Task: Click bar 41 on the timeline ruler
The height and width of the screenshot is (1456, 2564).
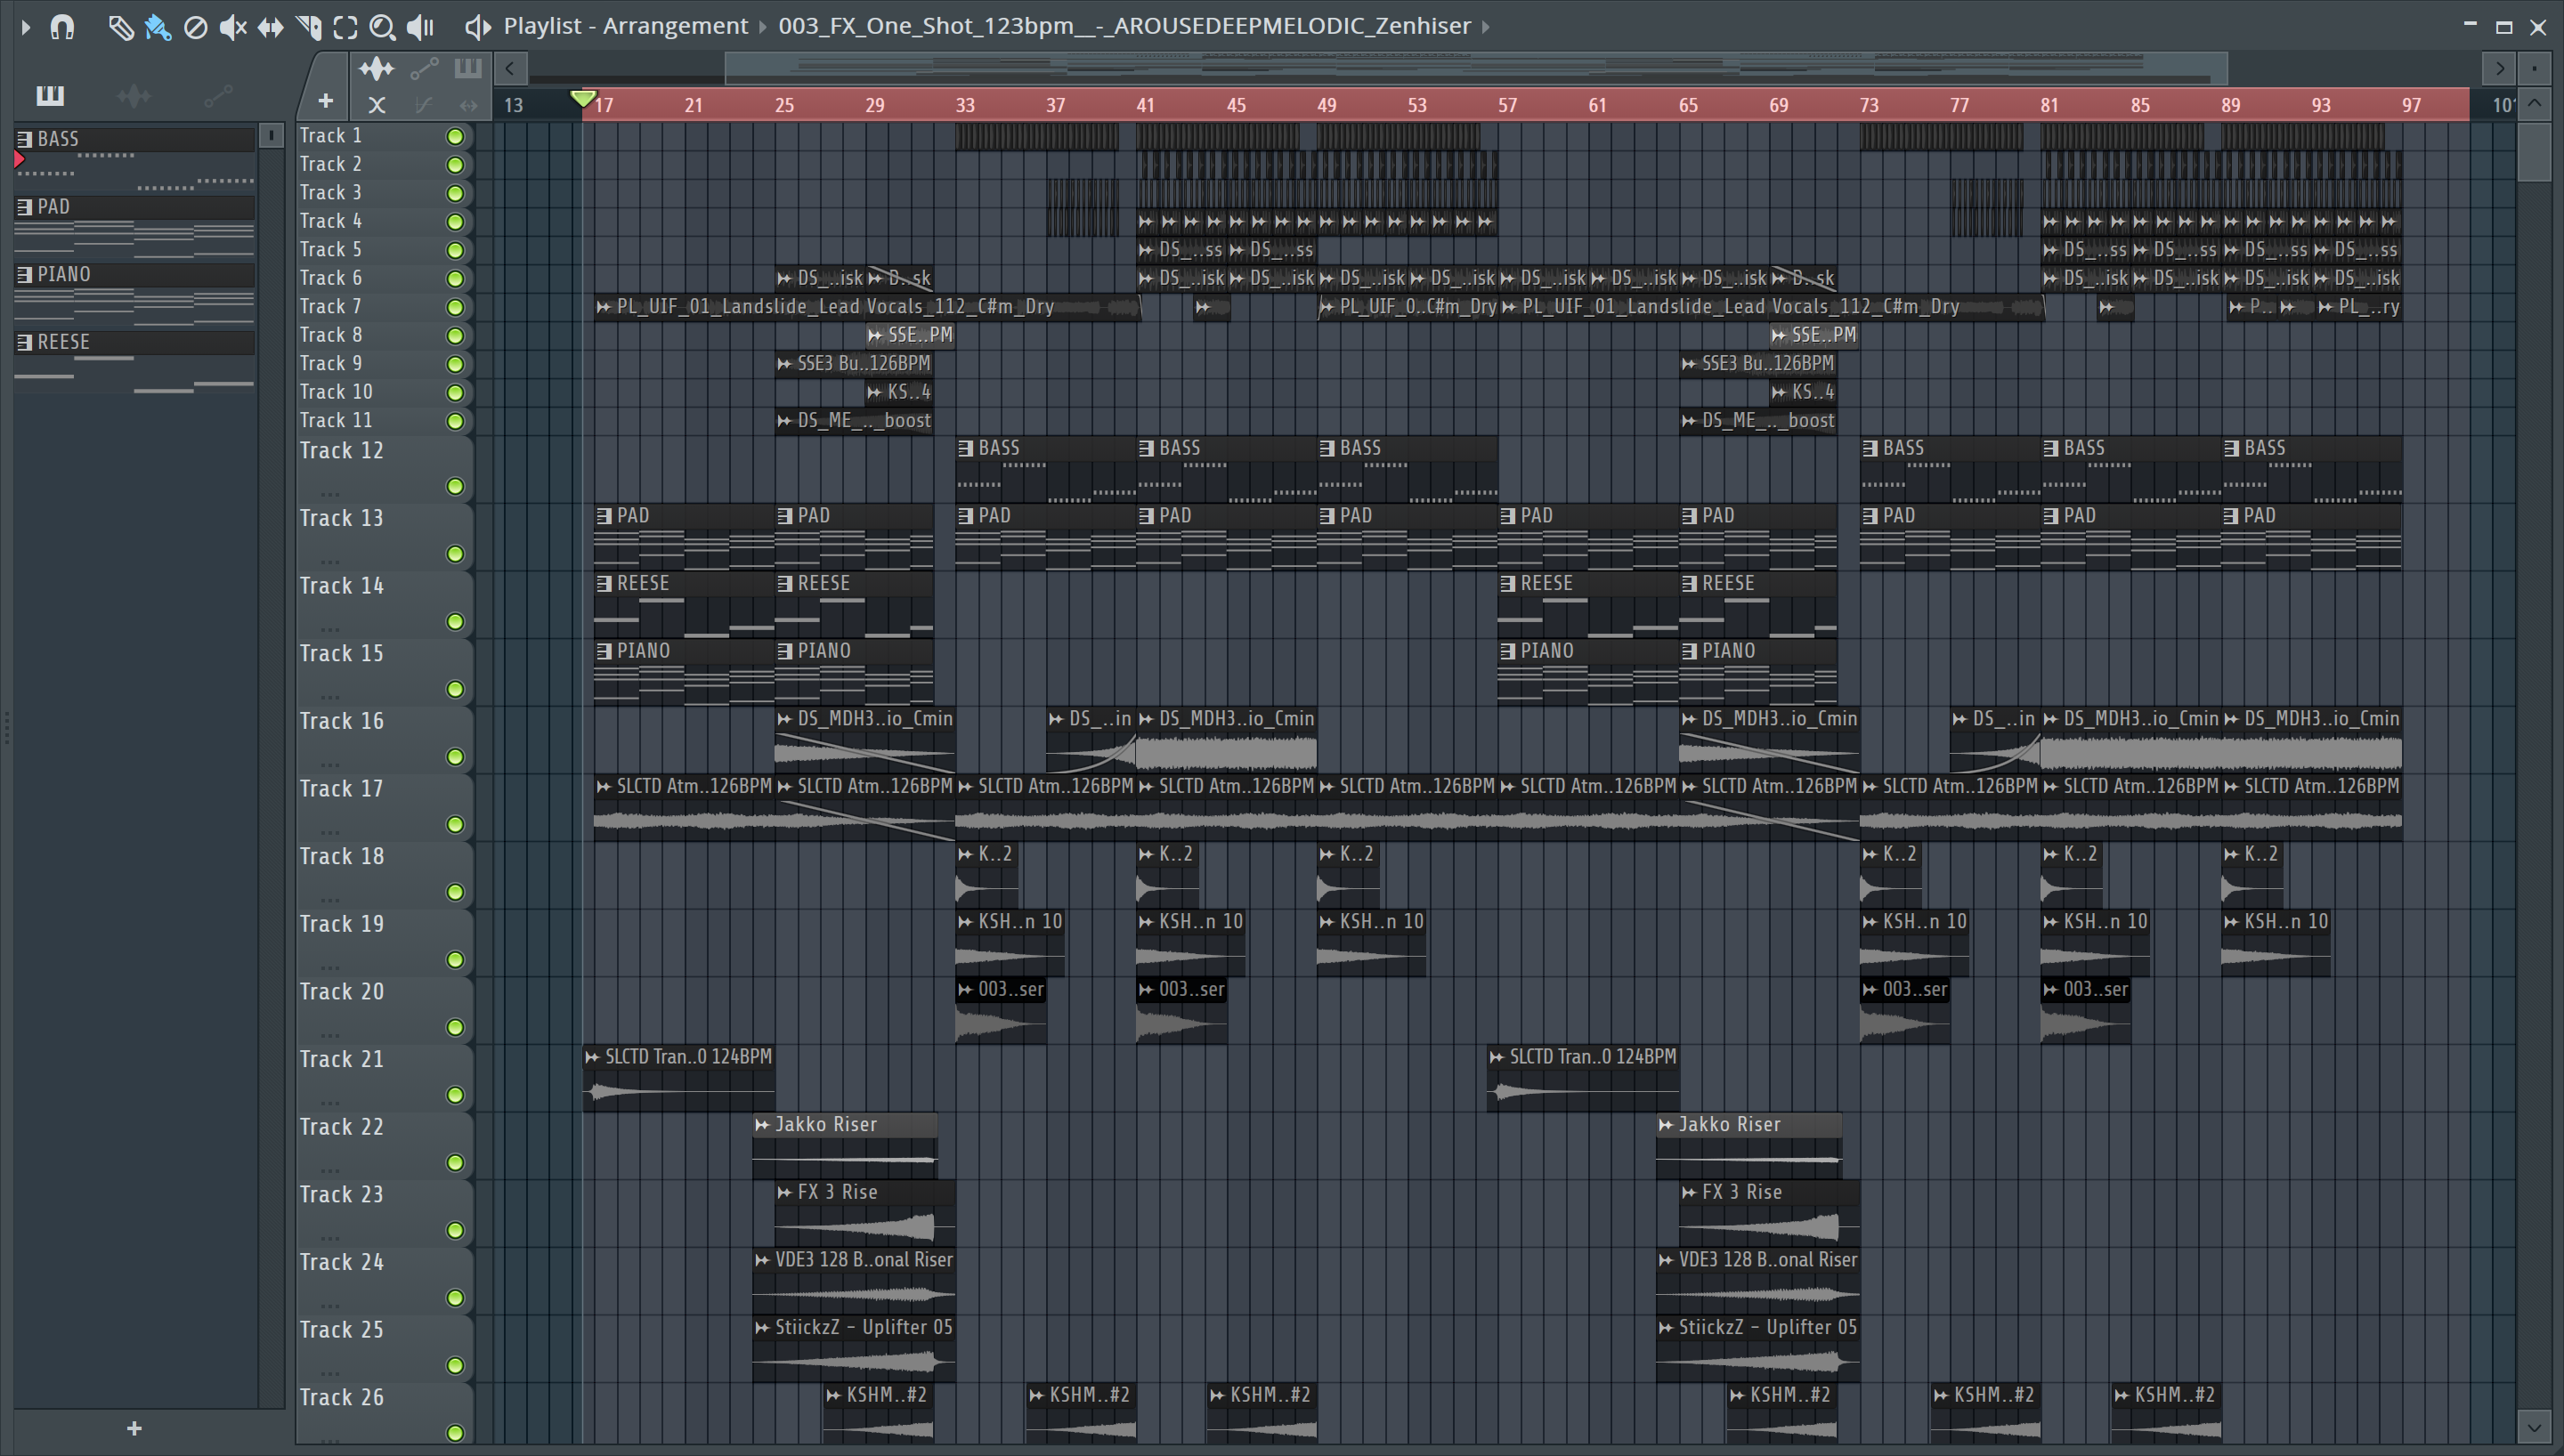Action: (x=1146, y=105)
